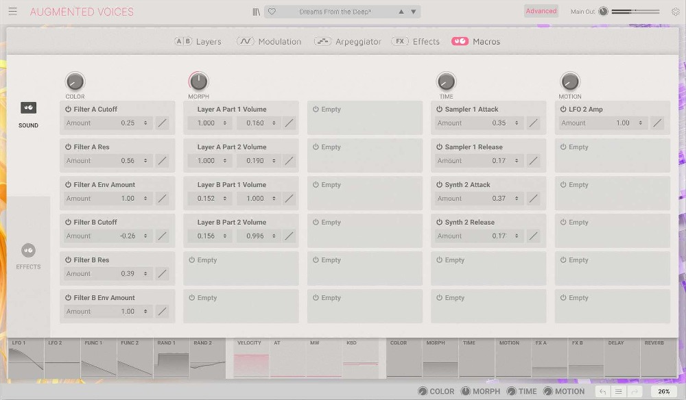The image size is (686, 400).
Task: Adjust the Main Out level slider
Action: pyautogui.click(x=635, y=11)
